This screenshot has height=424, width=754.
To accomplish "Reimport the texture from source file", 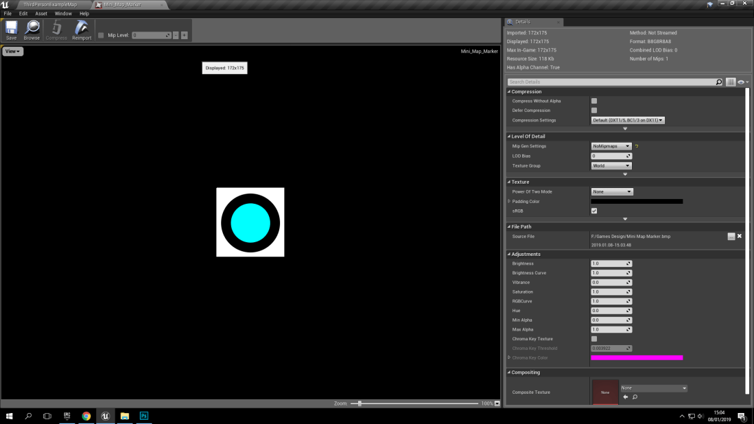I will (x=81, y=30).
